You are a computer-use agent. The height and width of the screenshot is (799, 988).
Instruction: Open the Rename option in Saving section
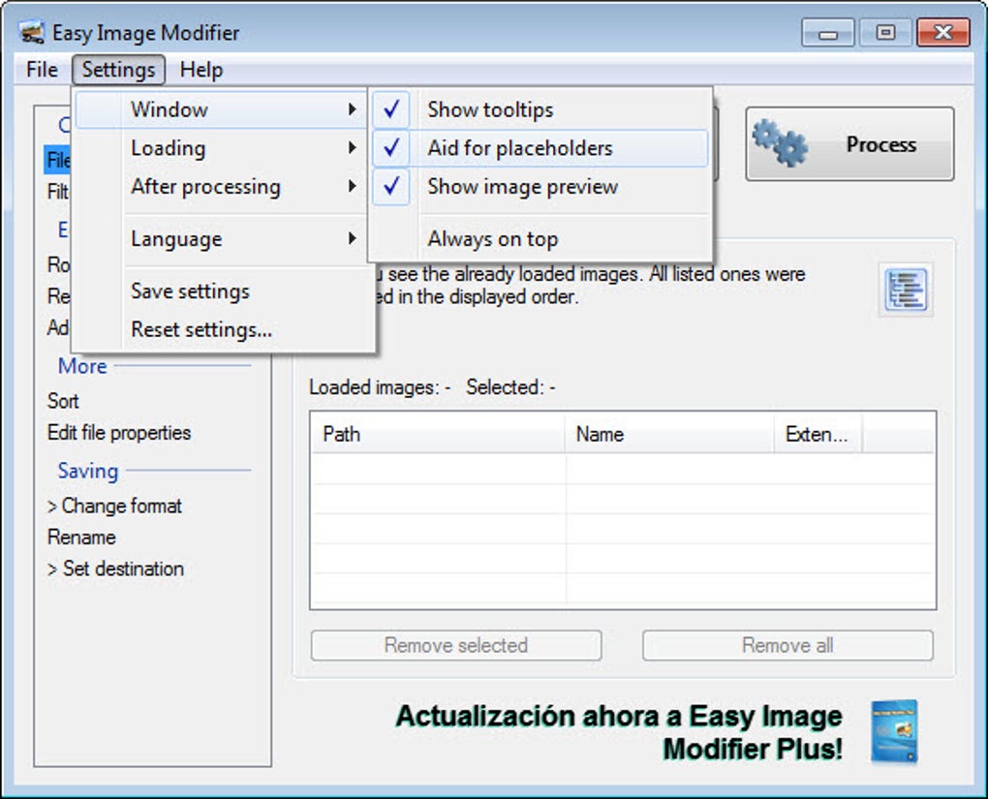pos(82,537)
